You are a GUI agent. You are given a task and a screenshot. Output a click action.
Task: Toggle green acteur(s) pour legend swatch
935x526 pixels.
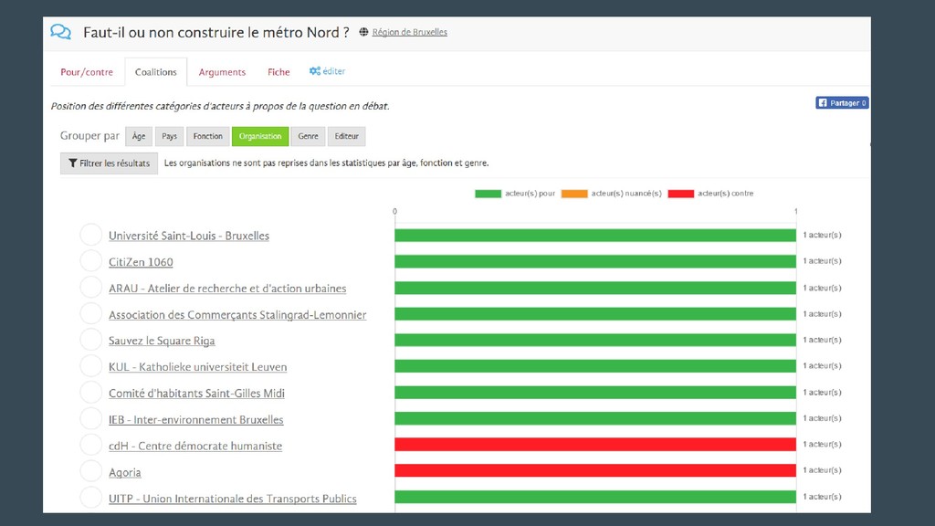(488, 194)
